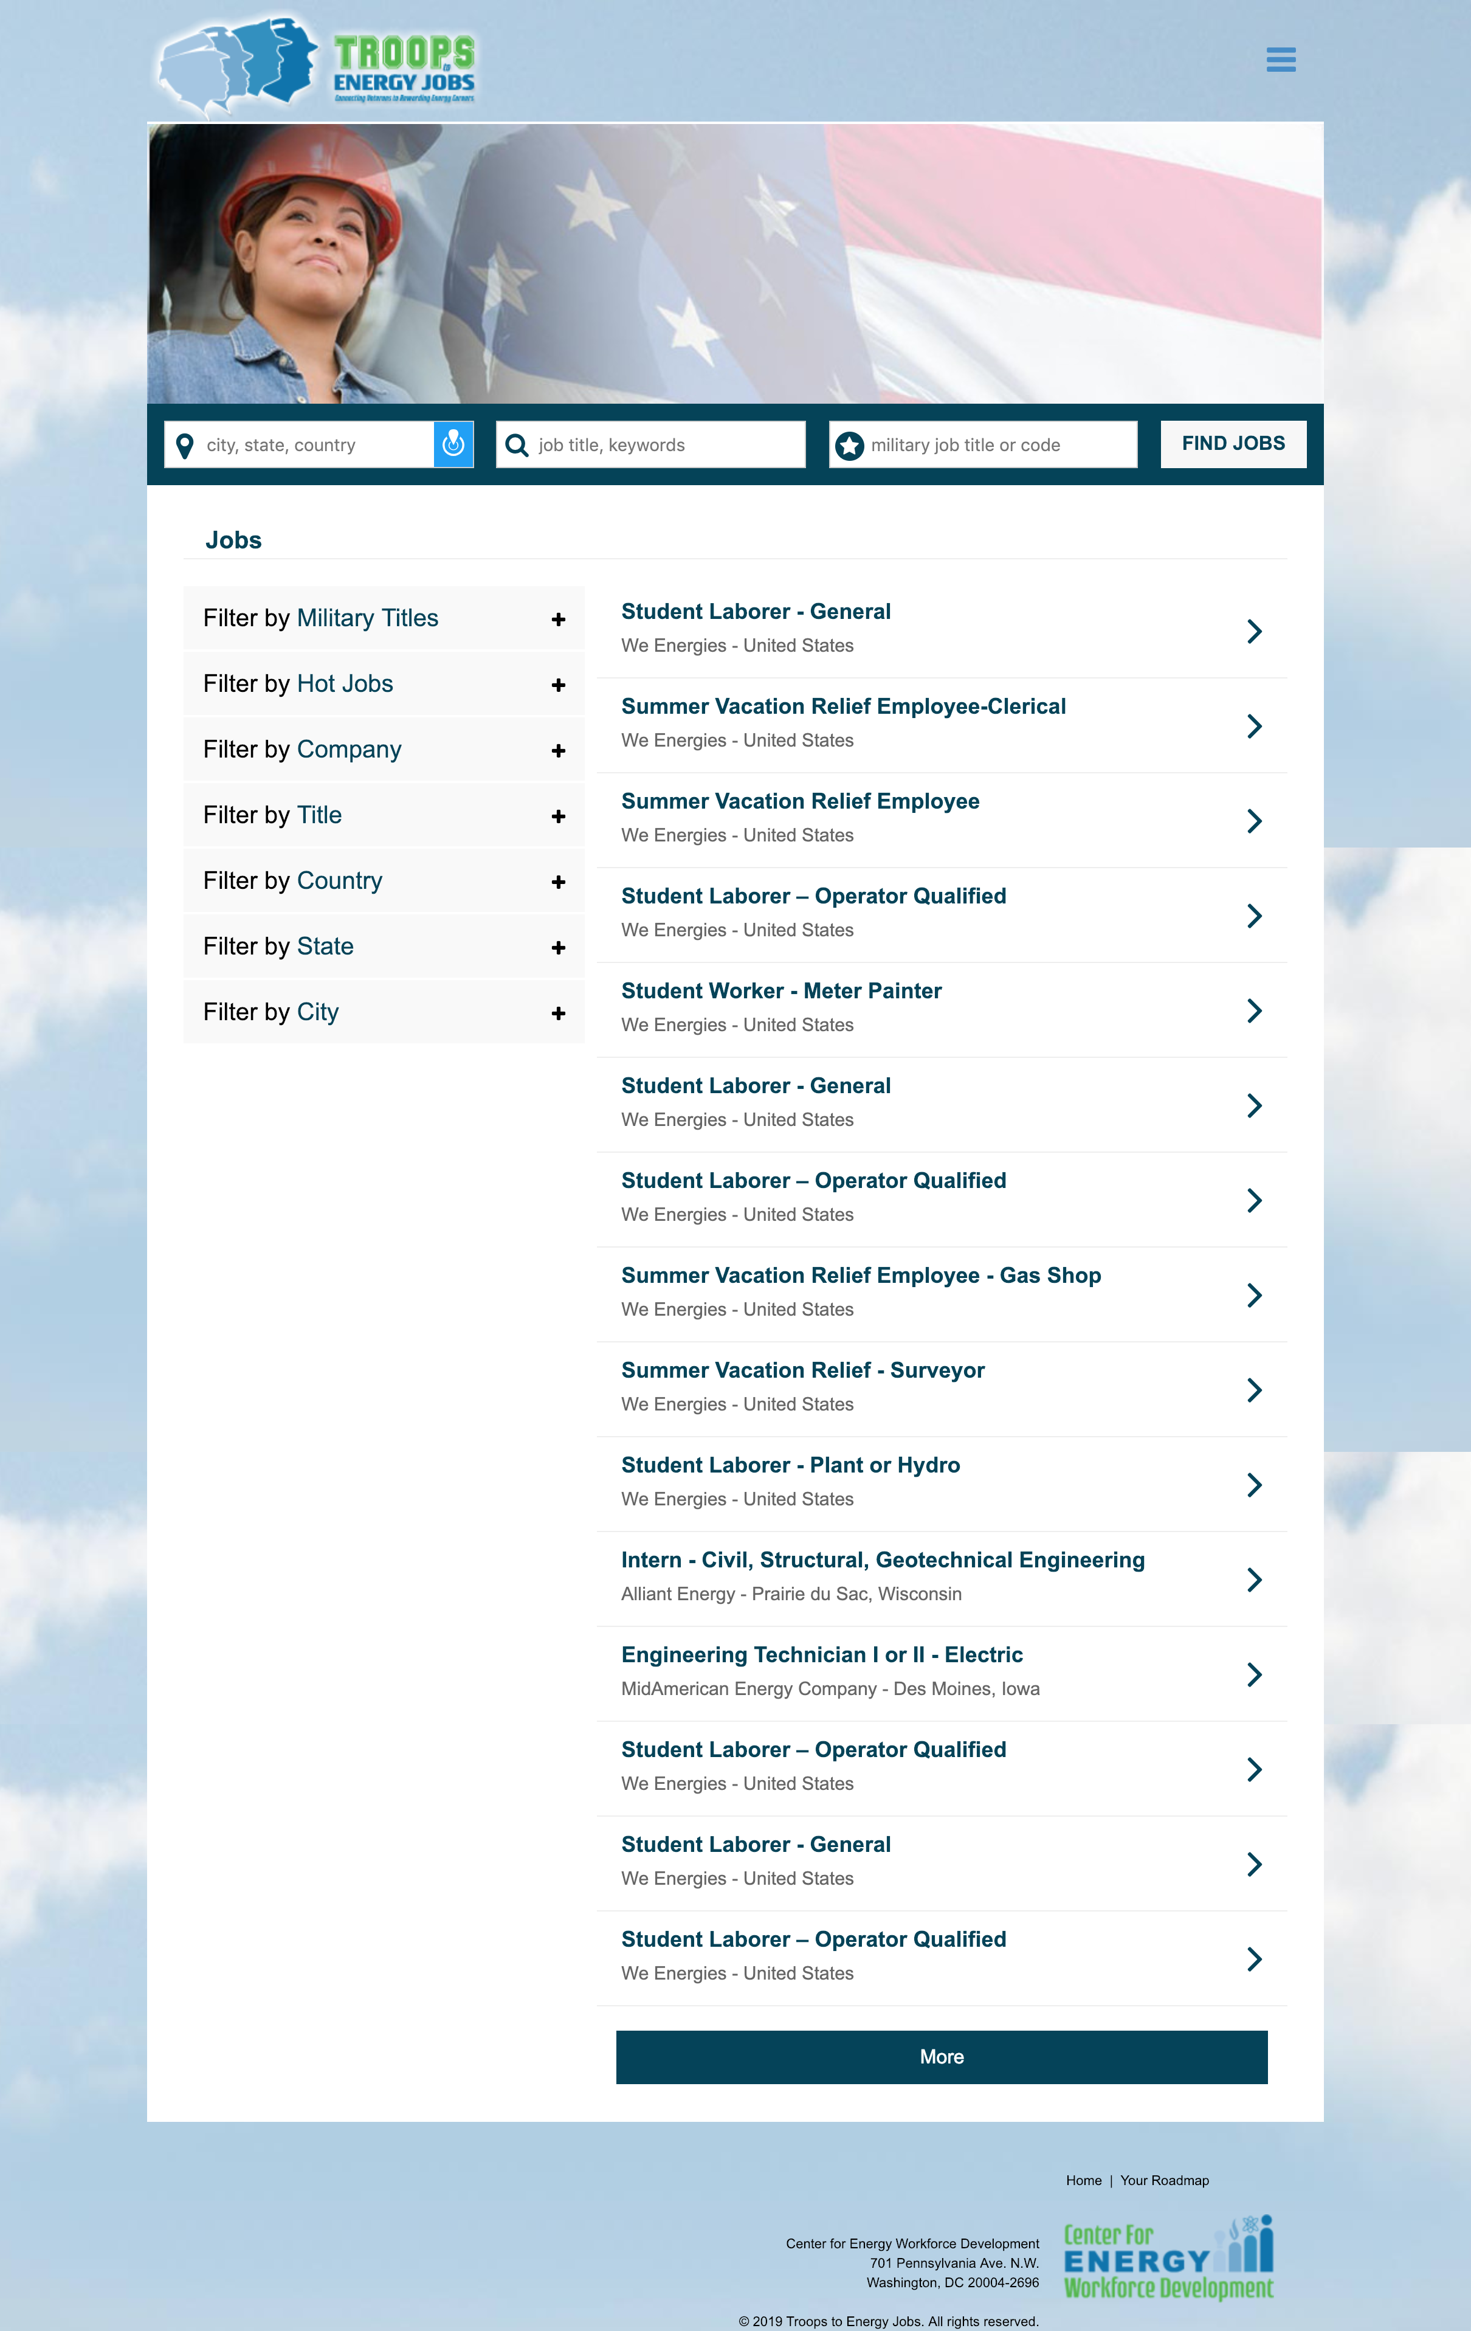The width and height of the screenshot is (1471, 2331).
Task: Open Summer Vacation Relief Employee - Gas Shop
Action: click(x=860, y=1276)
